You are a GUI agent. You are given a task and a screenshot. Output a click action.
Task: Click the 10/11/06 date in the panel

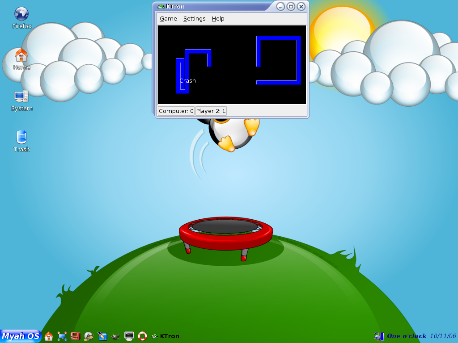(443, 336)
